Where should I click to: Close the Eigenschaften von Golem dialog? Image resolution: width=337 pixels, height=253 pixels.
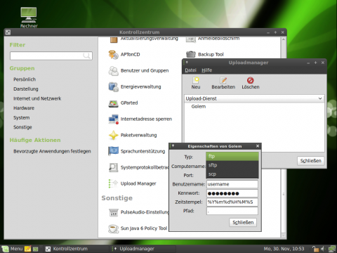pyautogui.click(x=258, y=146)
